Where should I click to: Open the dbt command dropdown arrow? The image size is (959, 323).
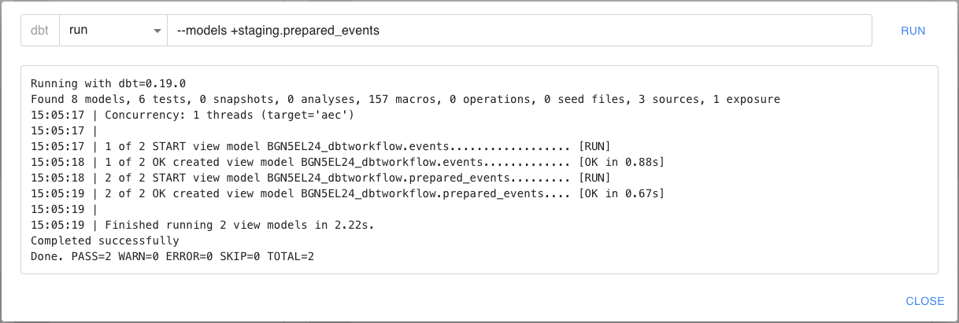[x=154, y=31]
